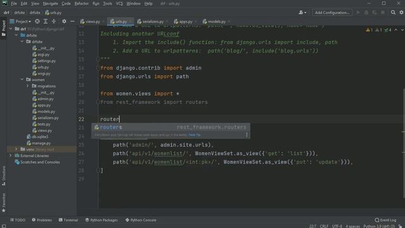Click the drfsite breadcrumb after drf
This screenshot has height=228, width=405.
20,13
